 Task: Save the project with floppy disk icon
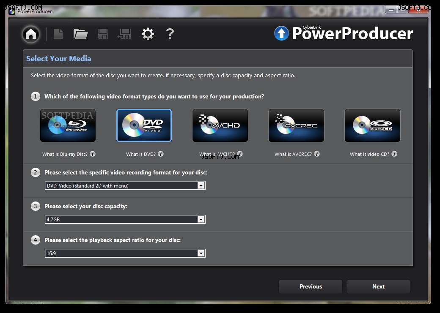[103, 34]
